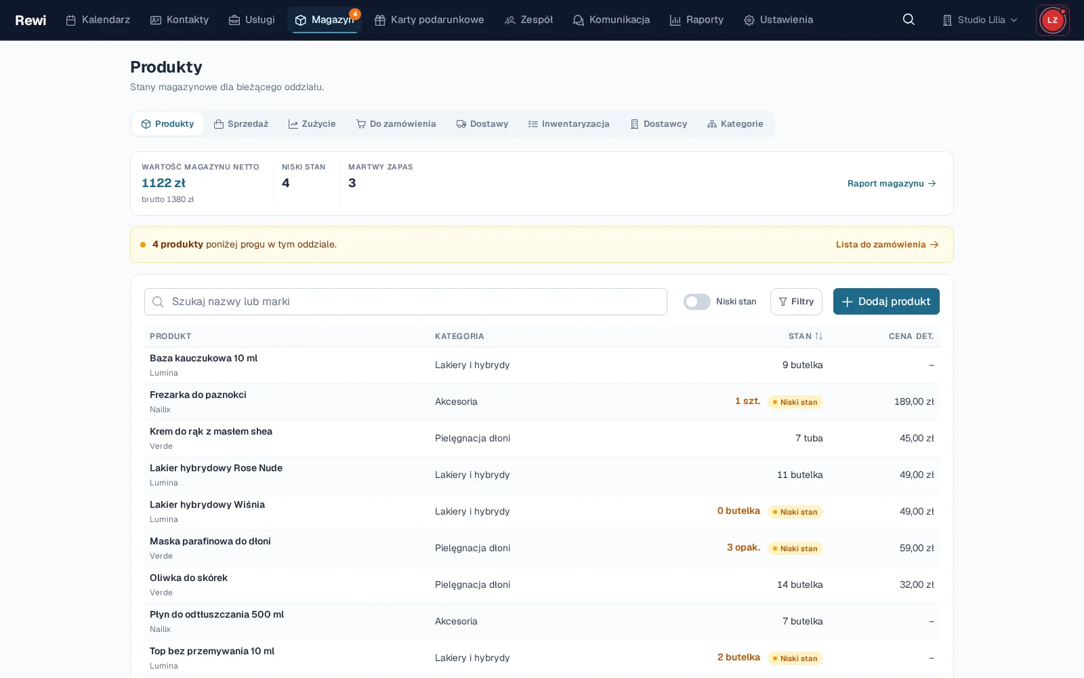Open the Filtry button

pos(796,302)
